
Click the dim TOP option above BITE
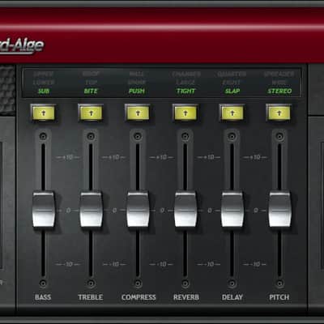[x=91, y=82]
